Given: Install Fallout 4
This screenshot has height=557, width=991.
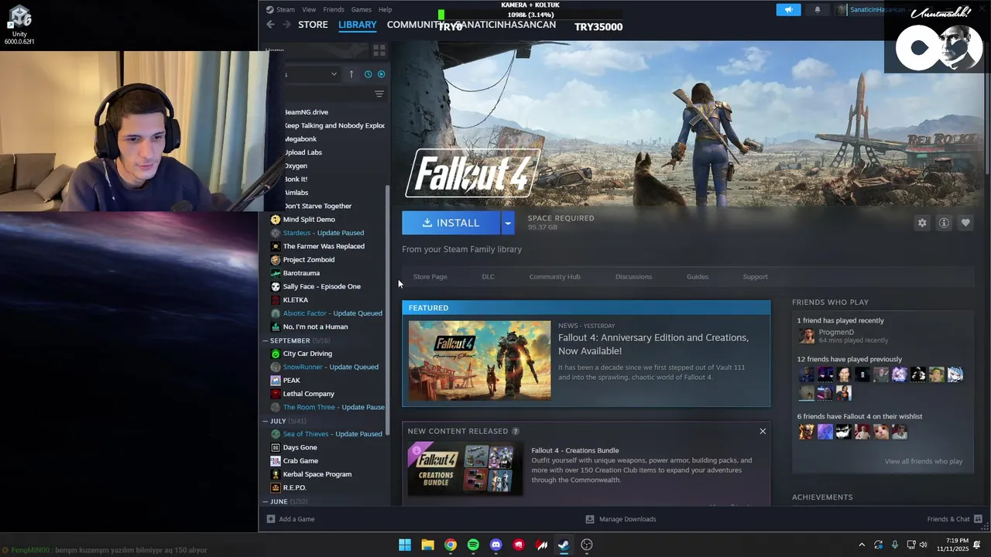Looking at the screenshot, I should [x=451, y=223].
